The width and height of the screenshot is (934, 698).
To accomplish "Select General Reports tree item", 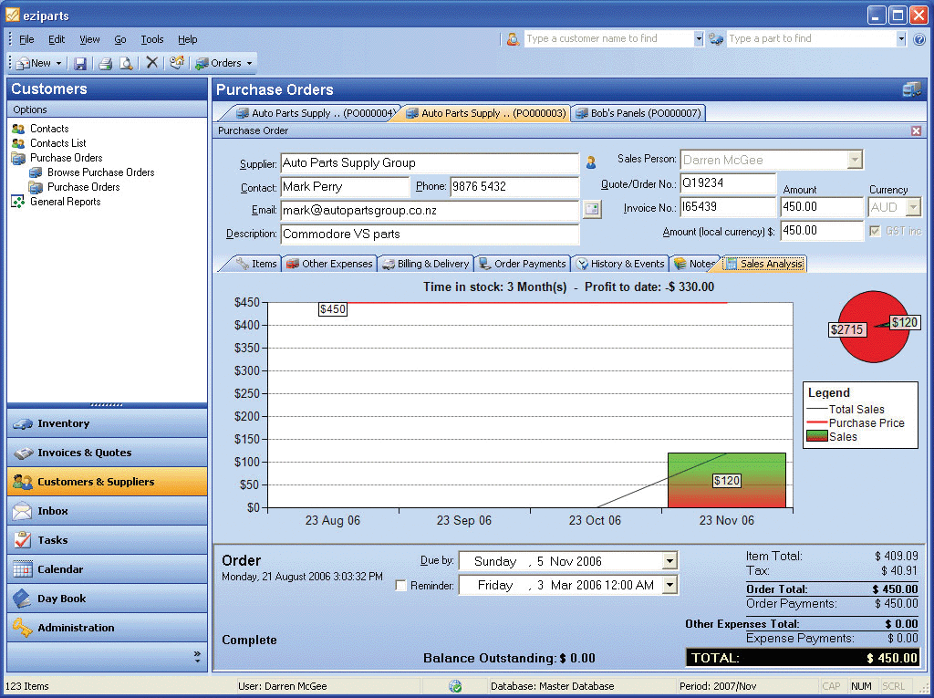I will [x=65, y=202].
